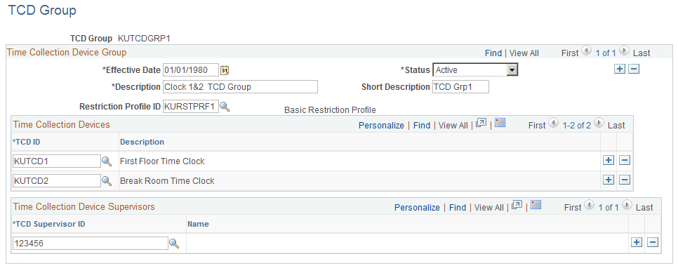Viewport: 678px width, 266px height.
Task: Delete the First Floor Time Clock row
Action: point(625,161)
